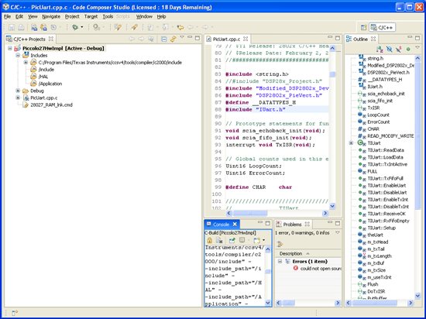Click the Problems horizontal scroll right arrow
This screenshot has width=426, height=319.
coord(338,303)
